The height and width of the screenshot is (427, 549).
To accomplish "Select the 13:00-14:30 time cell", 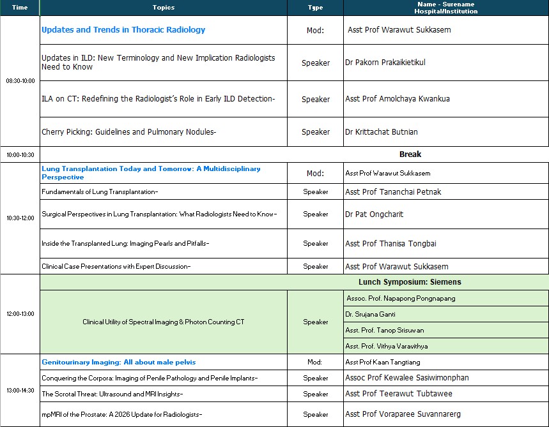I will (x=20, y=390).
